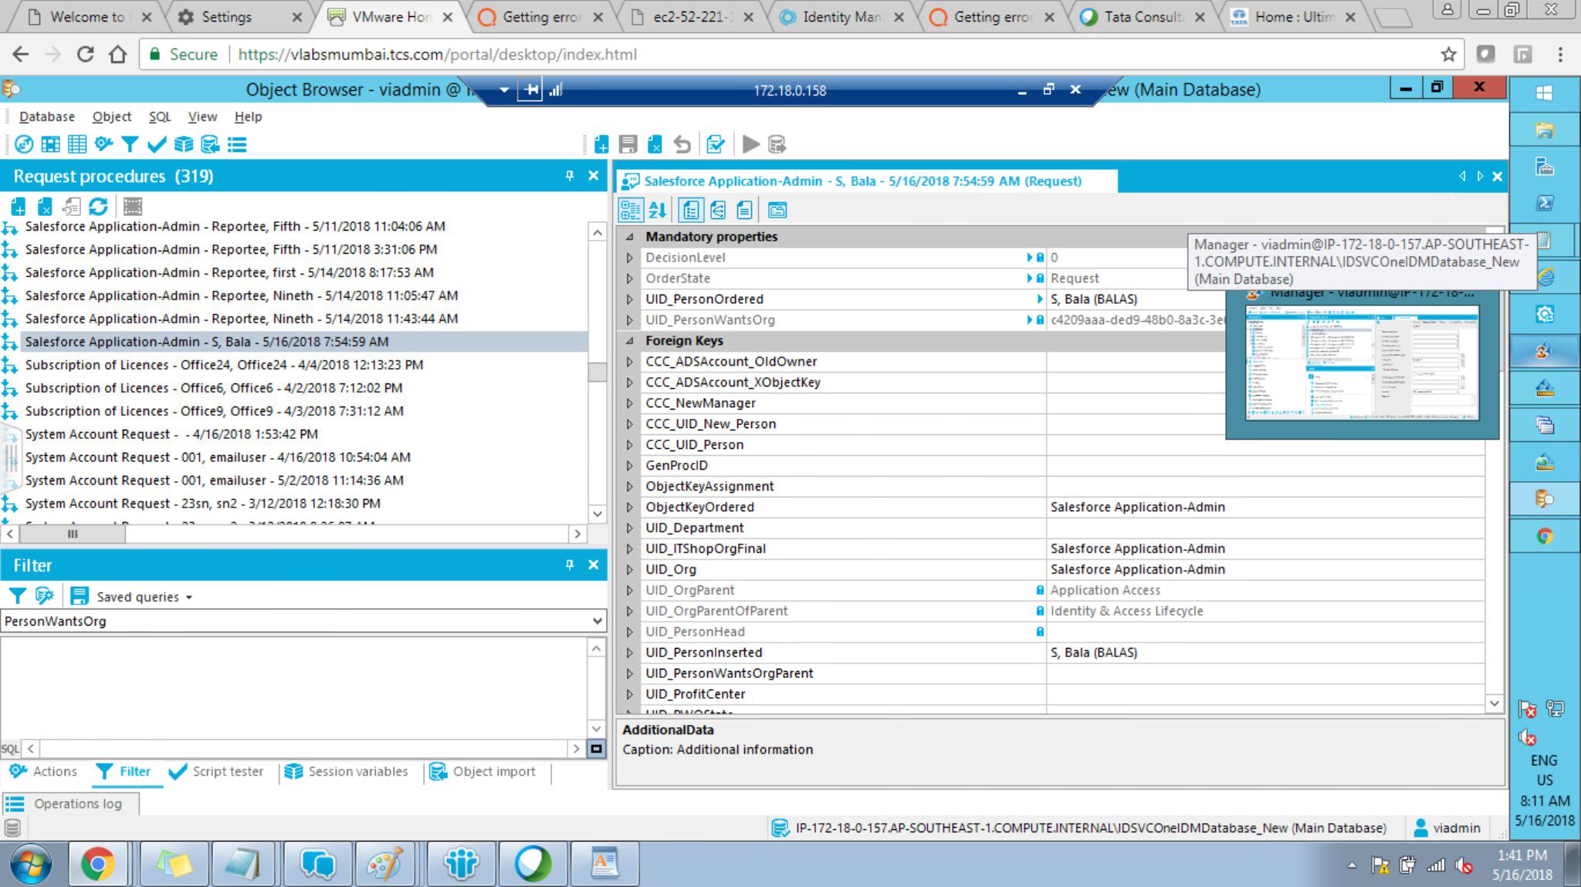Switch to the Session variables tab

point(346,771)
